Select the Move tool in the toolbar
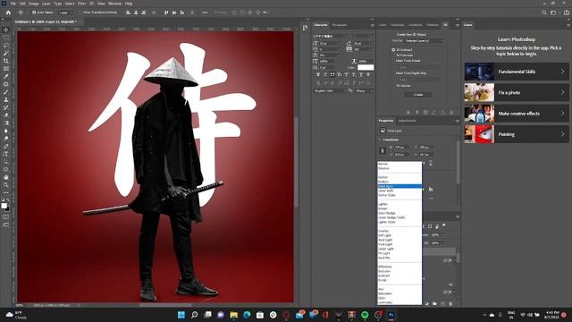The image size is (572, 322). [x=6, y=30]
